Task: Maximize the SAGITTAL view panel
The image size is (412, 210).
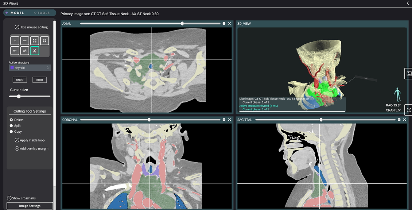Action: click(x=404, y=120)
